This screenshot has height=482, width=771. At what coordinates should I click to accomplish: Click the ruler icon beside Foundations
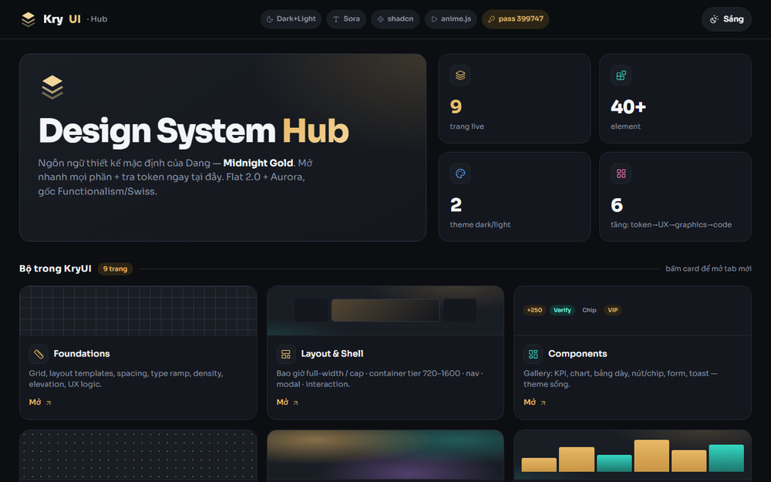click(39, 354)
